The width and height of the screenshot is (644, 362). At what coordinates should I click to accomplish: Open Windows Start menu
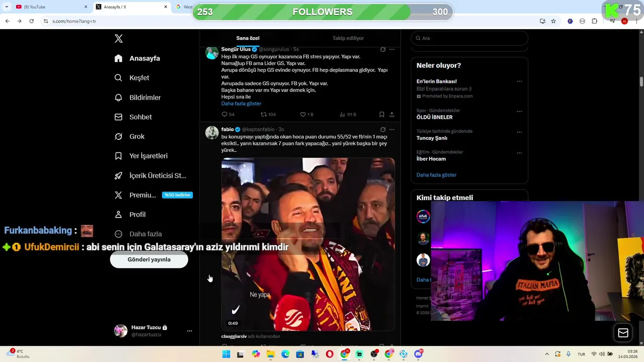[226, 354]
